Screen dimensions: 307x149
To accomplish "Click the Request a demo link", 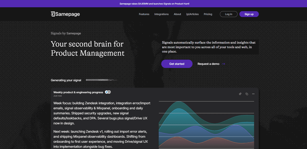I will click(x=208, y=64).
